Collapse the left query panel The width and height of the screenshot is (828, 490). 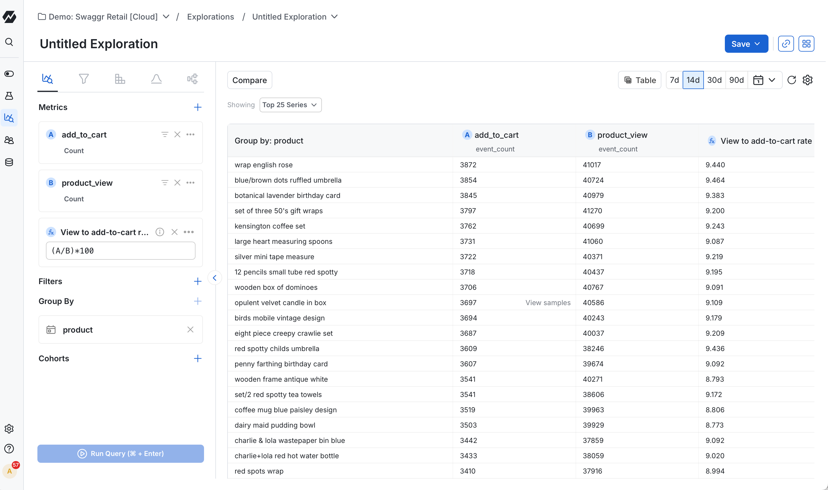(x=215, y=278)
